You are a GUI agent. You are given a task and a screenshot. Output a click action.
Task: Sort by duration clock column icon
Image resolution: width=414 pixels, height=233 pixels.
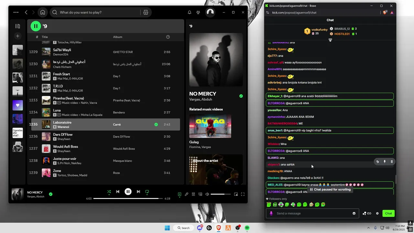click(x=168, y=37)
